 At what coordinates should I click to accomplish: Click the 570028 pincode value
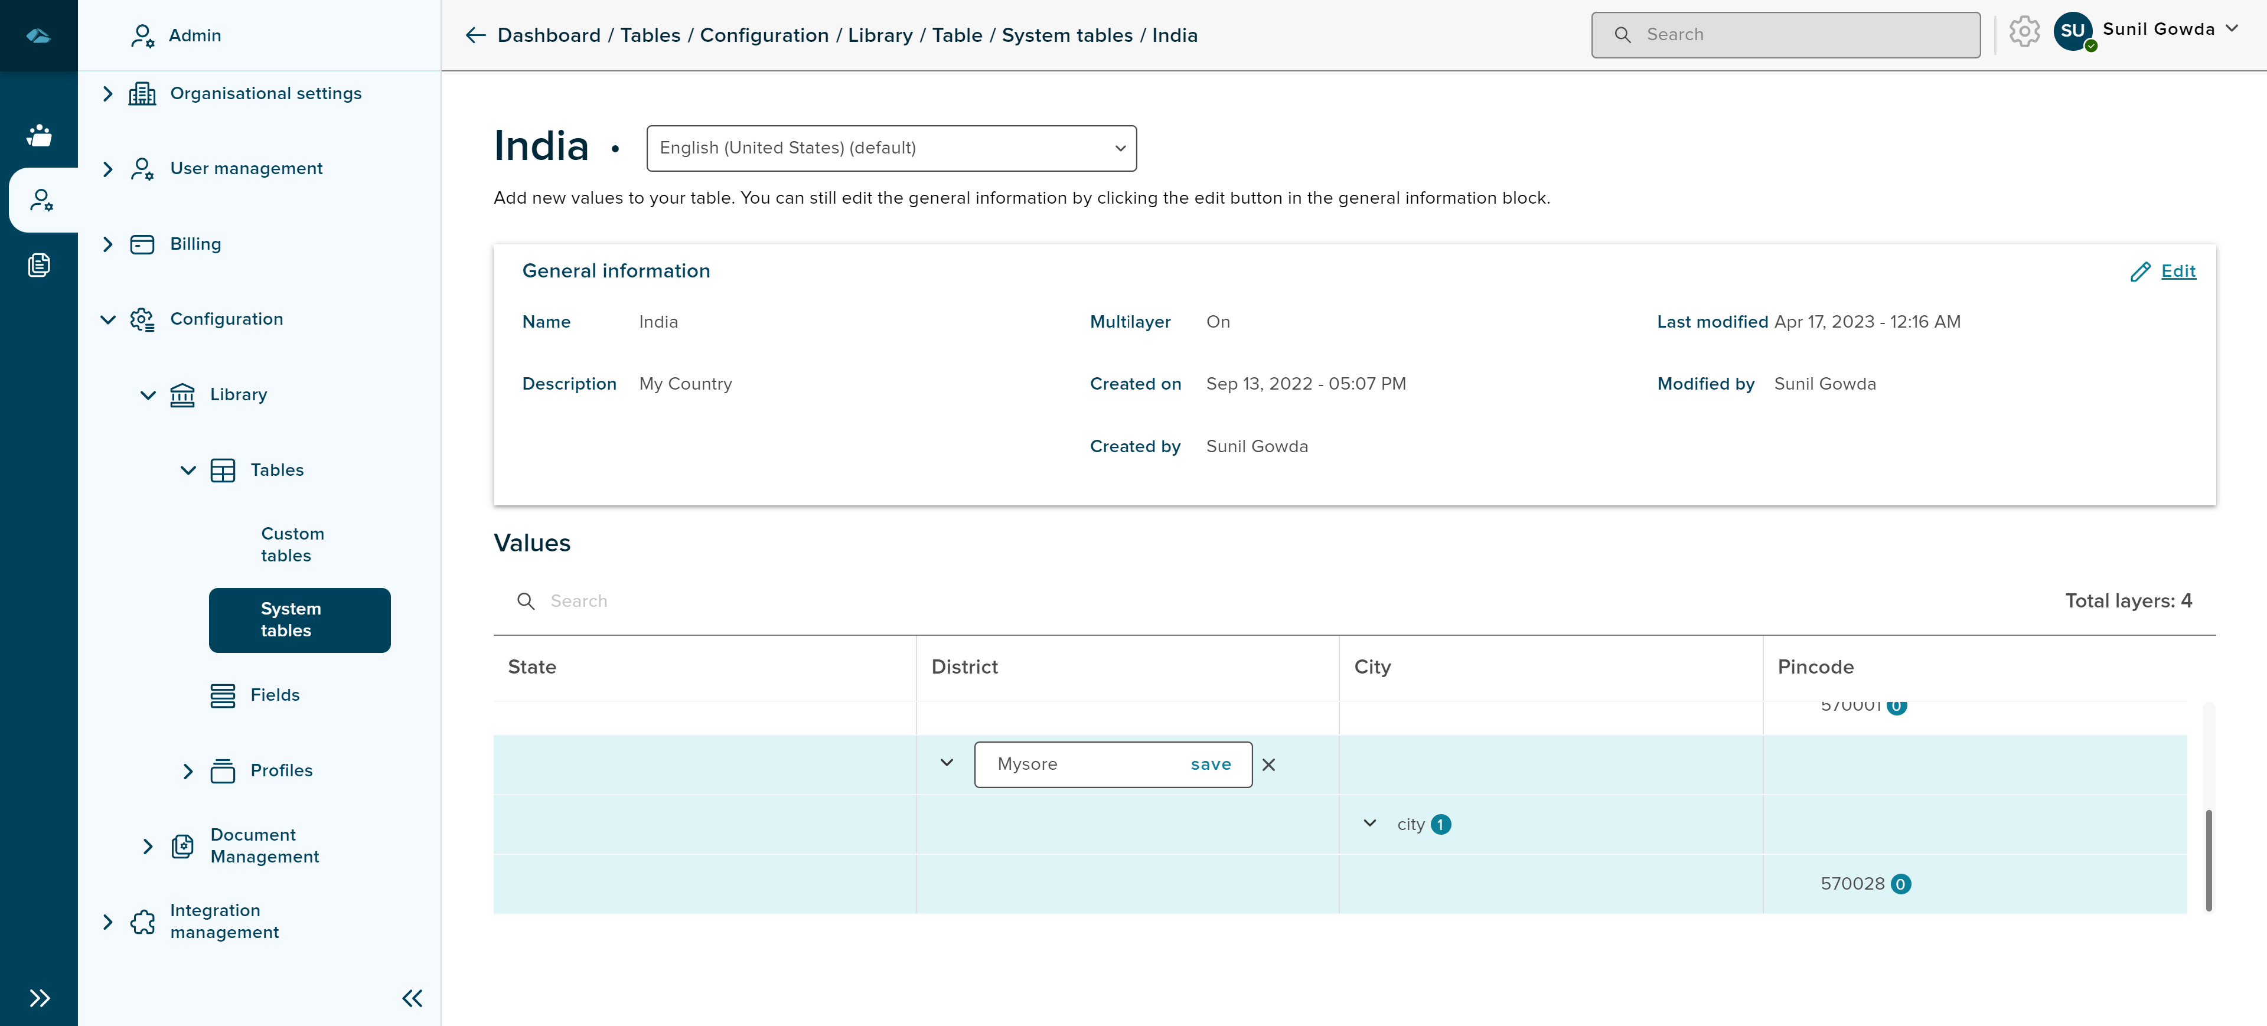tap(1852, 884)
